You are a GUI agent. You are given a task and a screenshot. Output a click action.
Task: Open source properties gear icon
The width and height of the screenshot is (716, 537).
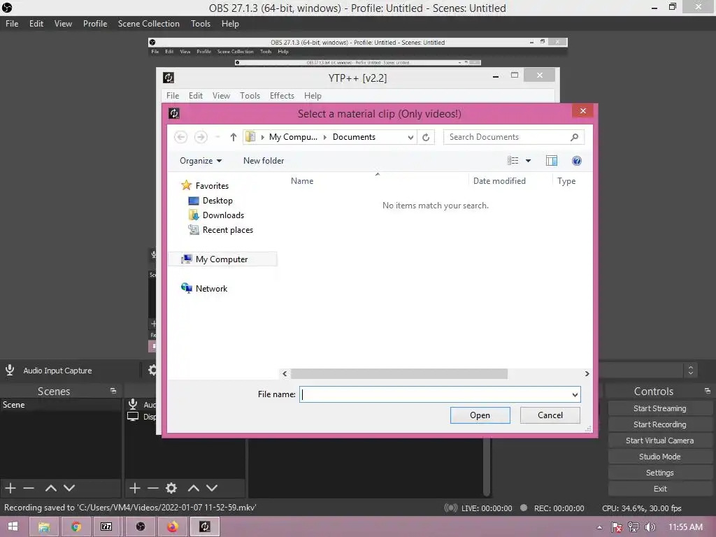[171, 487]
